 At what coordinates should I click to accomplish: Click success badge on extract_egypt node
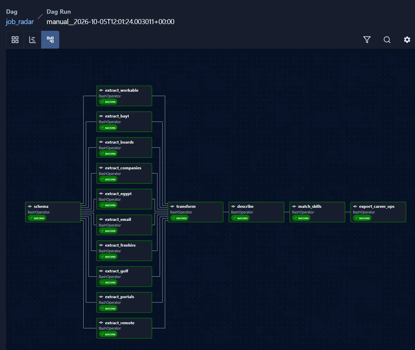tap(108, 205)
